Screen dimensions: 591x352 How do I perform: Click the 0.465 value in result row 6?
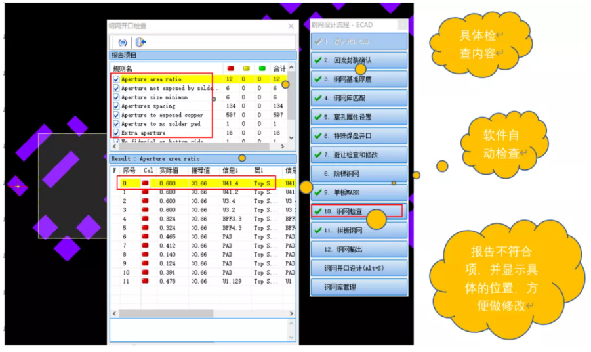pos(167,237)
